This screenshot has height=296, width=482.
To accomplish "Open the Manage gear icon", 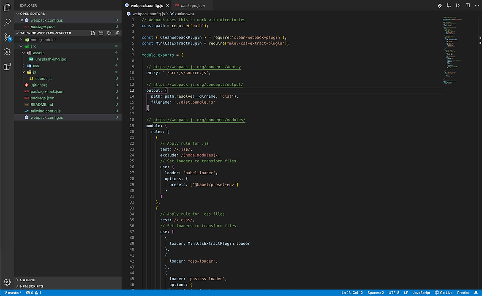I will pyautogui.click(x=7, y=282).
